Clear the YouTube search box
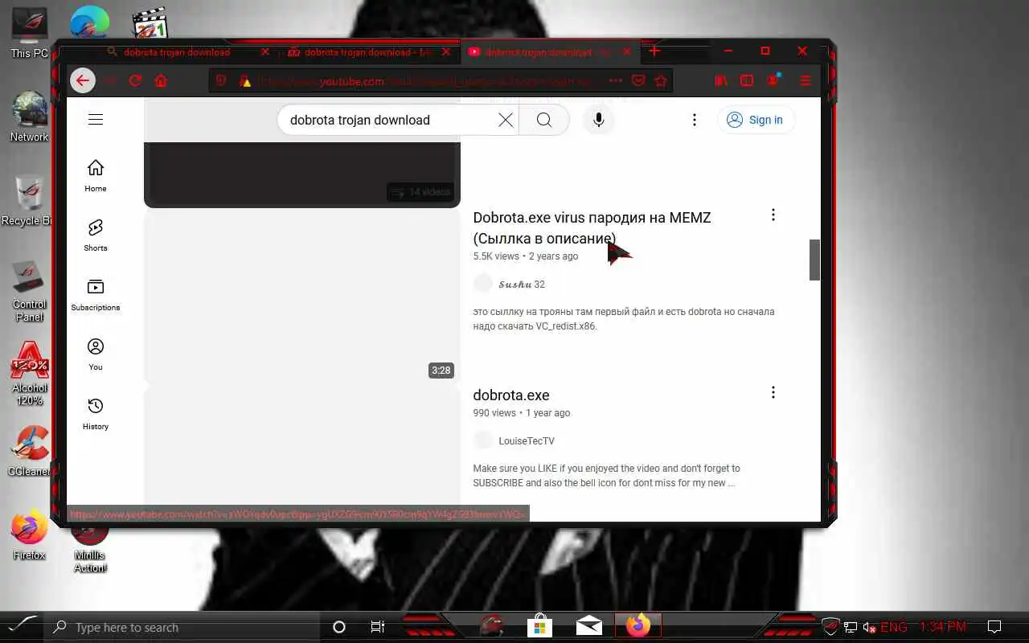 pos(506,120)
